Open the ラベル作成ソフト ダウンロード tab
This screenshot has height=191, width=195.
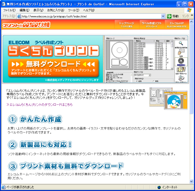[152, 24]
